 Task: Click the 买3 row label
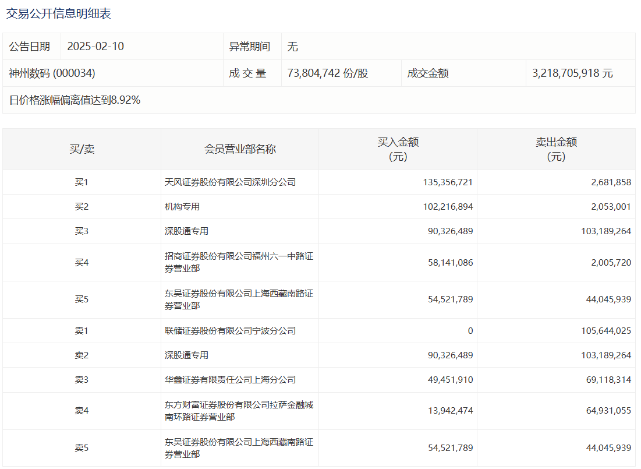82,231
